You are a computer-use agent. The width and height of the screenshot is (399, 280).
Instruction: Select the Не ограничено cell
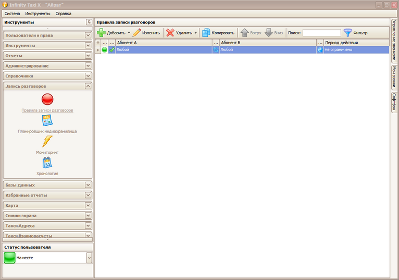tap(356, 50)
